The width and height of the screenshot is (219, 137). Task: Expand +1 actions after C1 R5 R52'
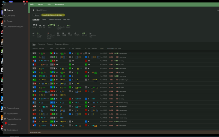tap(47, 64)
